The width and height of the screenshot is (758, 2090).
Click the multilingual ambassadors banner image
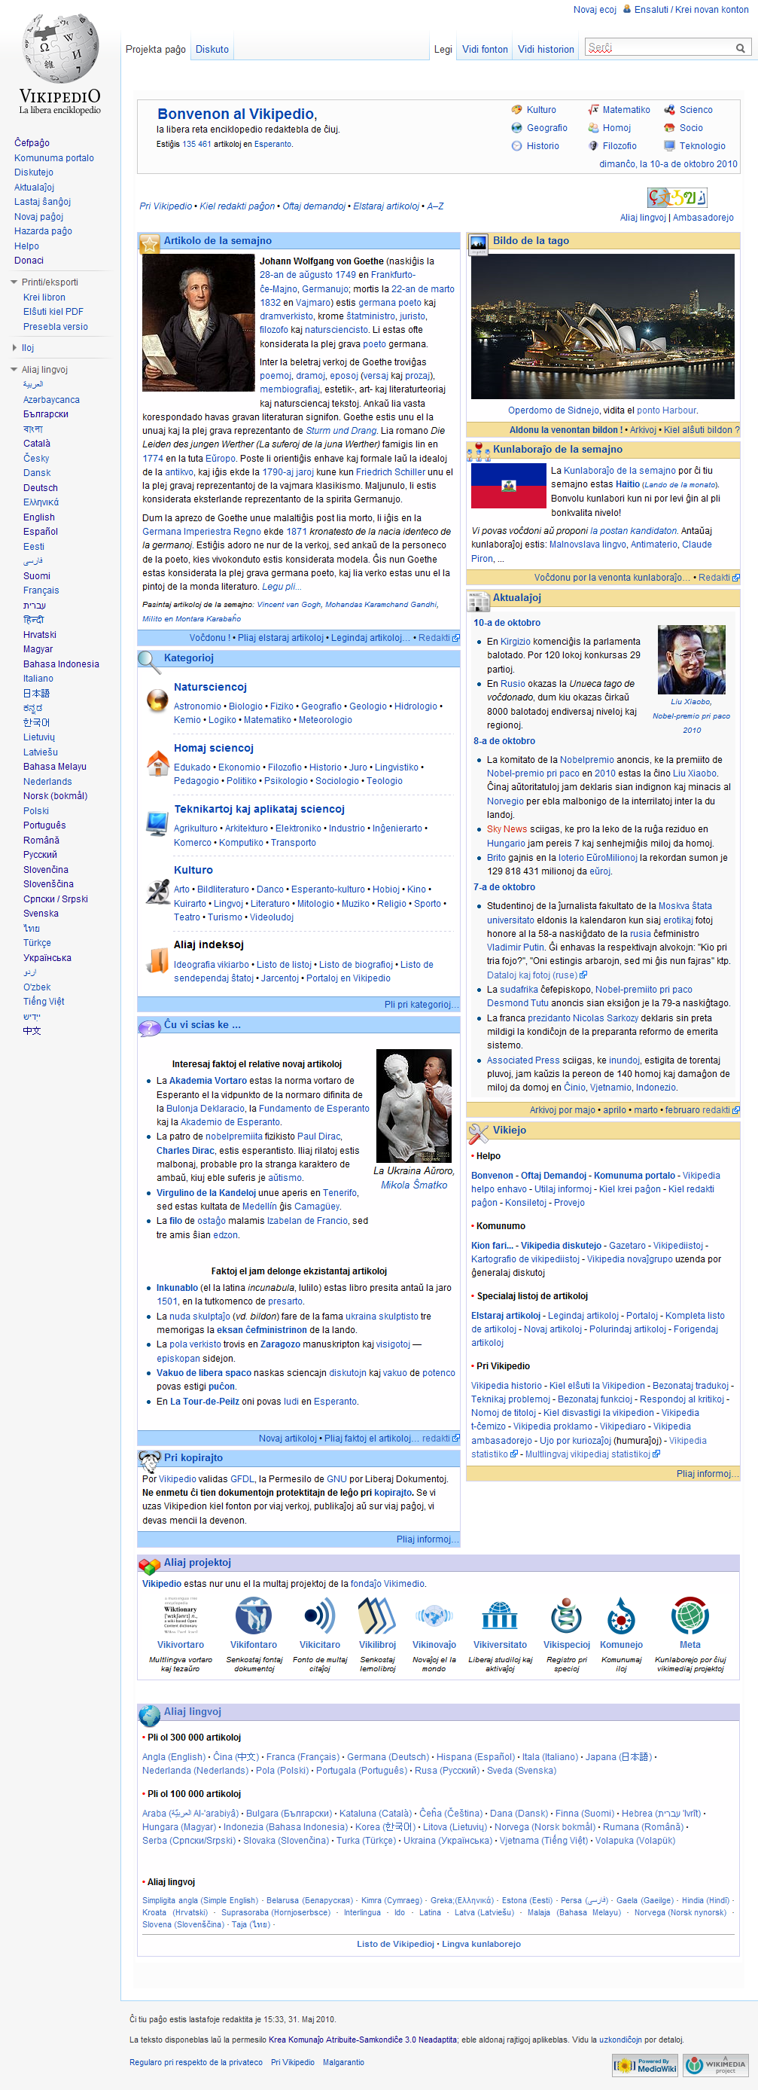click(x=677, y=197)
